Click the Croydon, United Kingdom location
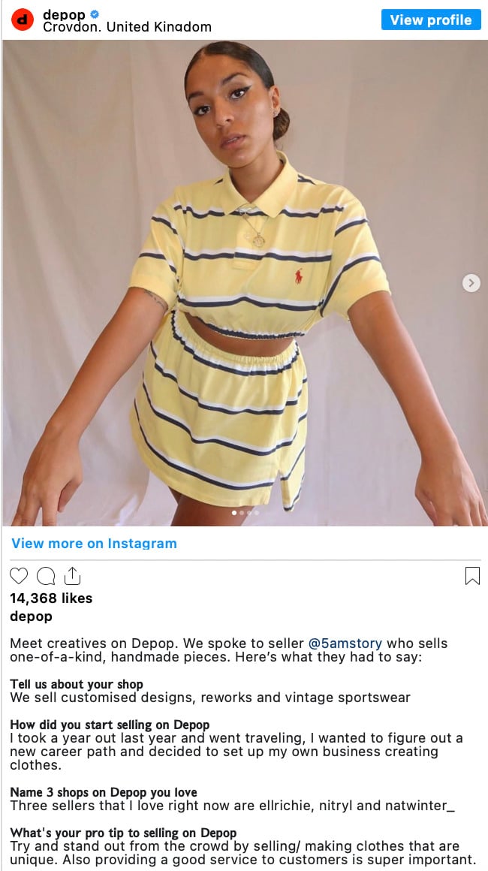This screenshot has height=871, width=488. 127,27
